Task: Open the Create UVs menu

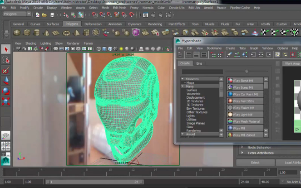Action: [177, 8]
